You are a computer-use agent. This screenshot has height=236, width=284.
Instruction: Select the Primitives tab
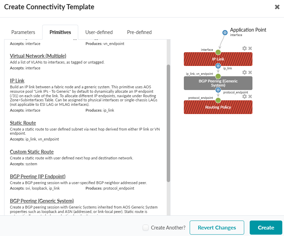coord(60,32)
